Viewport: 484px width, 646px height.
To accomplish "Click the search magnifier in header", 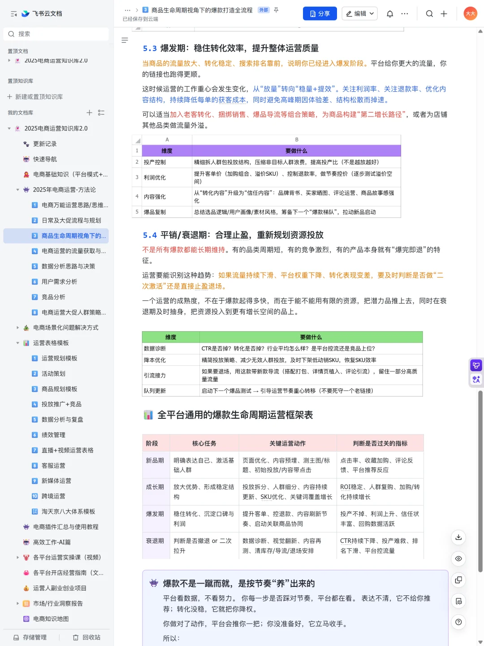I will click(429, 14).
